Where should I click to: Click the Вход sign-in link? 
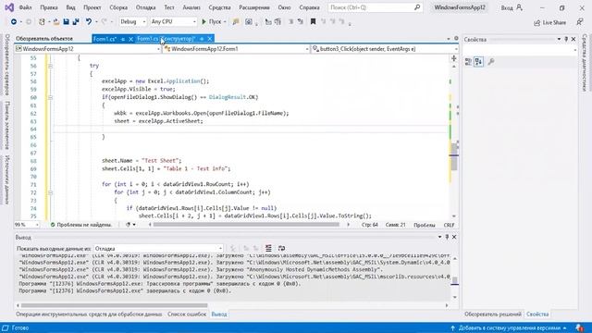[507, 7]
